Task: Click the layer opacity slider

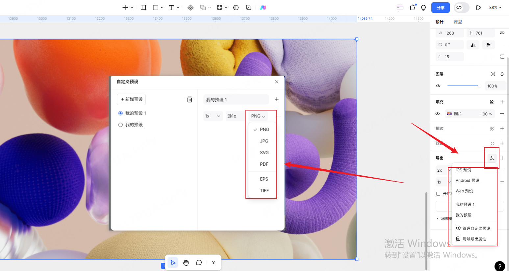Action: (464, 86)
